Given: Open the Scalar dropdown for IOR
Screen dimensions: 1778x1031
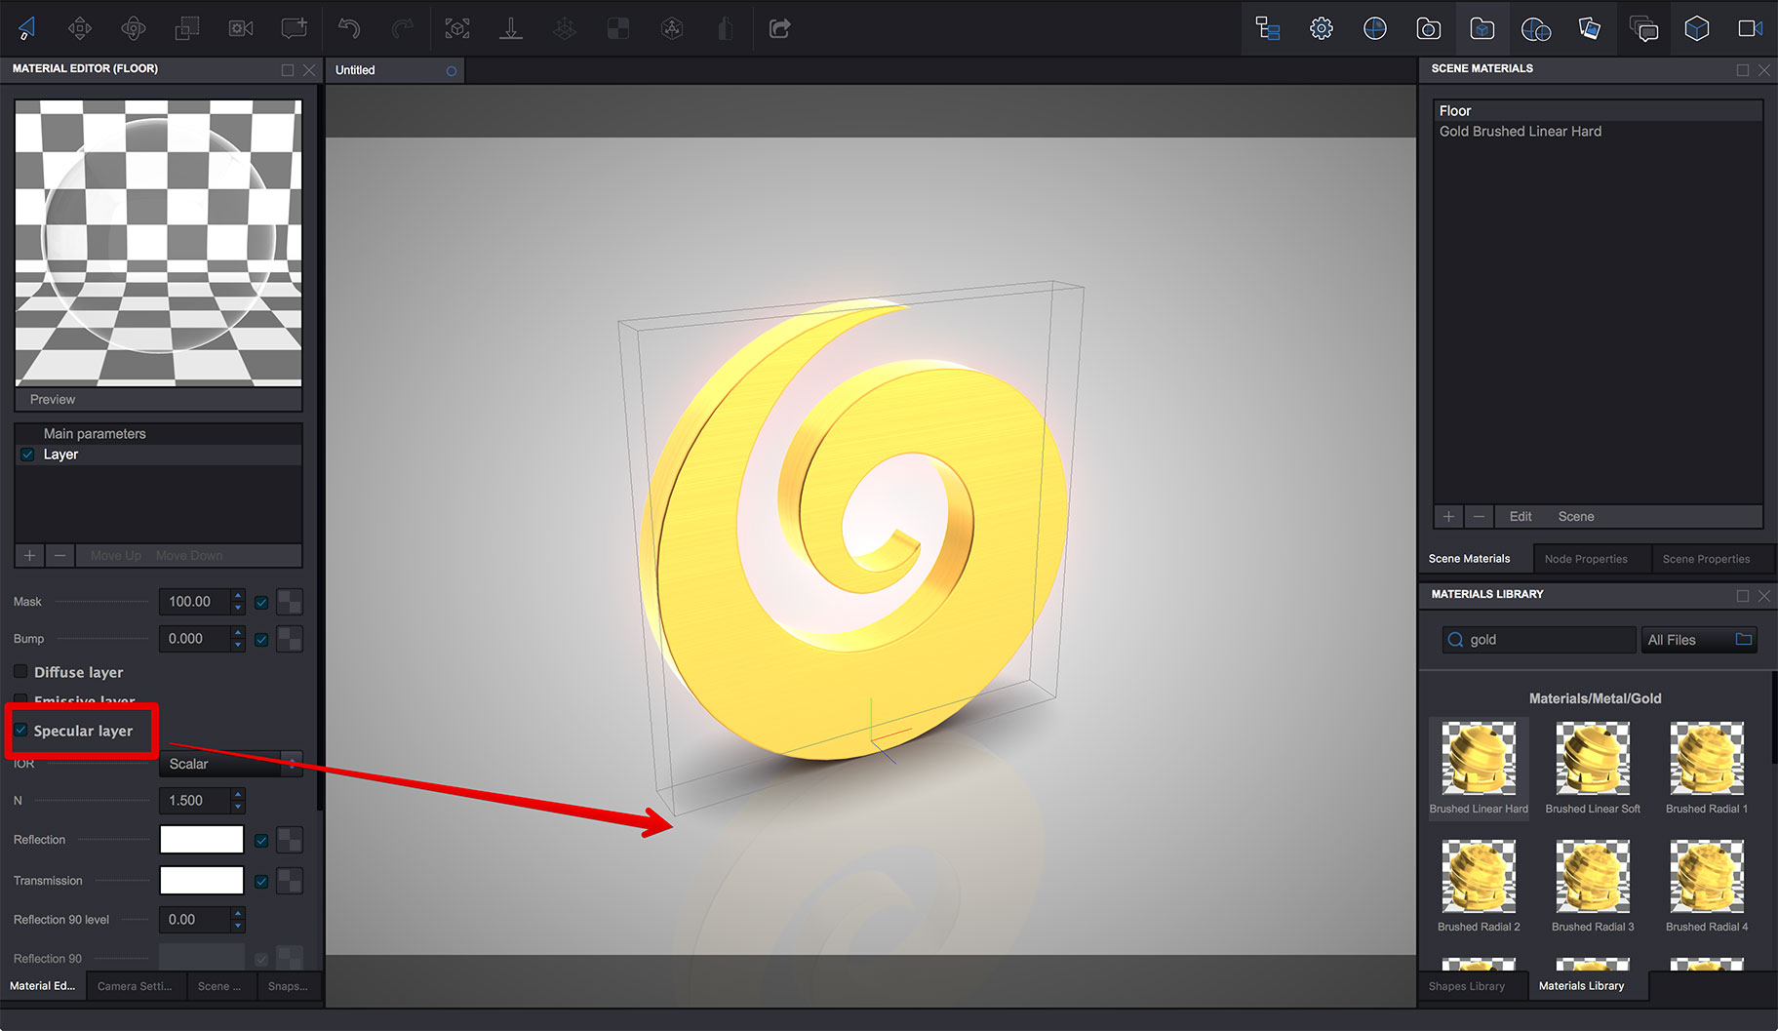Looking at the screenshot, I should pos(230,764).
